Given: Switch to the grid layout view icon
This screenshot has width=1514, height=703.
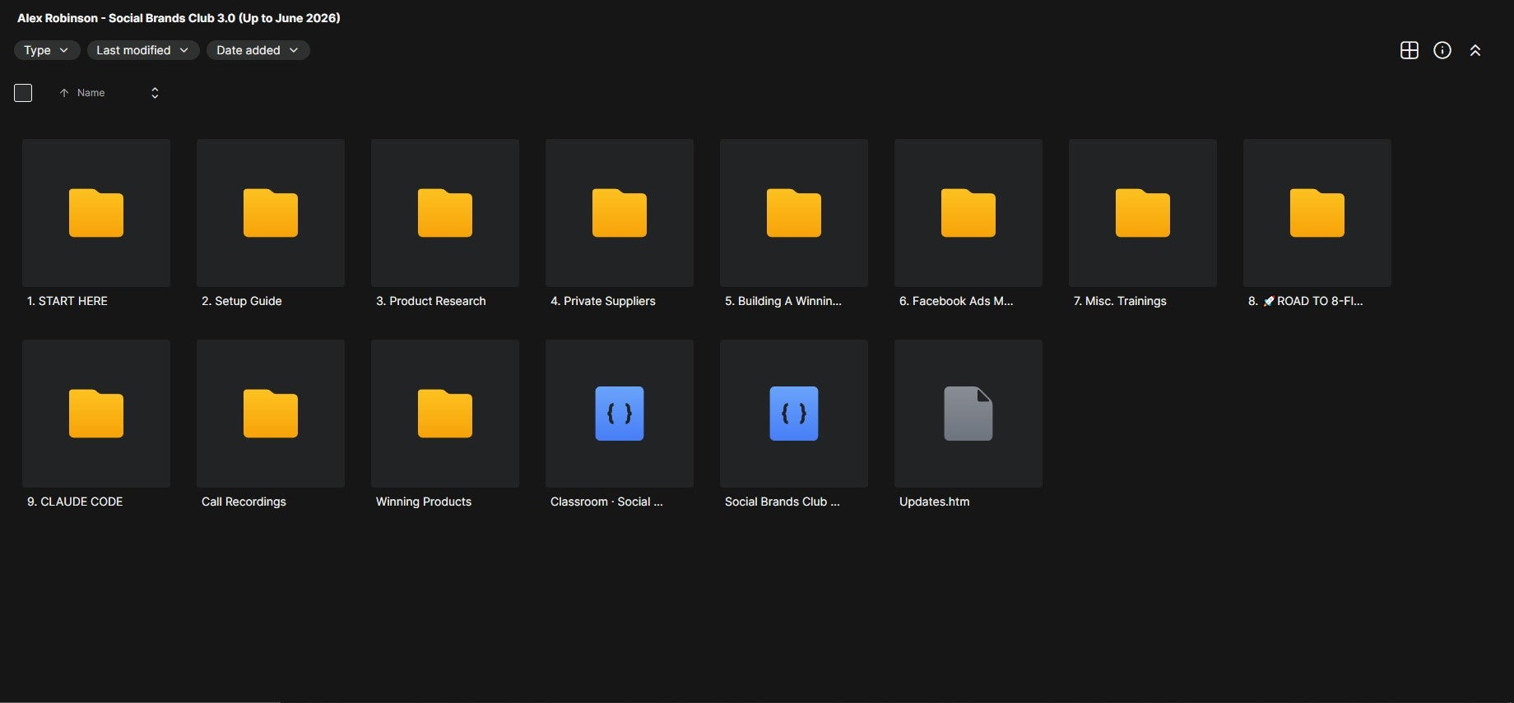Looking at the screenshot, I should [1409, 50].
